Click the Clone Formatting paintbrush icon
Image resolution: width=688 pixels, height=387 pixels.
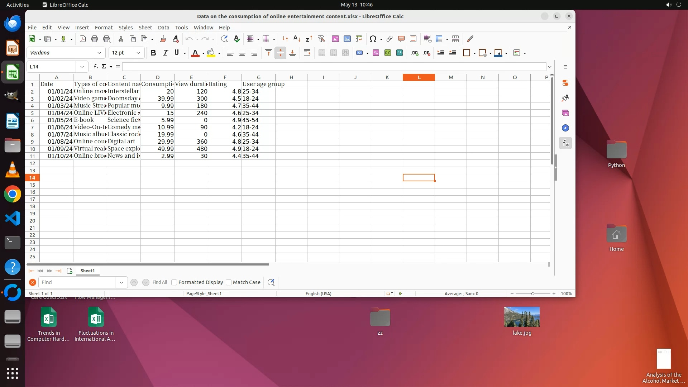(163, 39)
